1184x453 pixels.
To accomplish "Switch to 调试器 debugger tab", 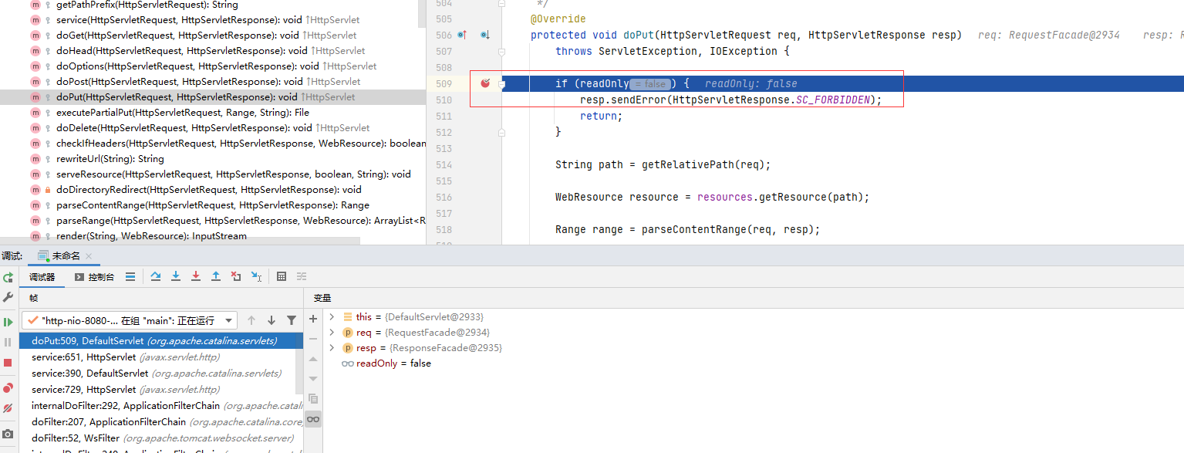I will click(42, 277).
